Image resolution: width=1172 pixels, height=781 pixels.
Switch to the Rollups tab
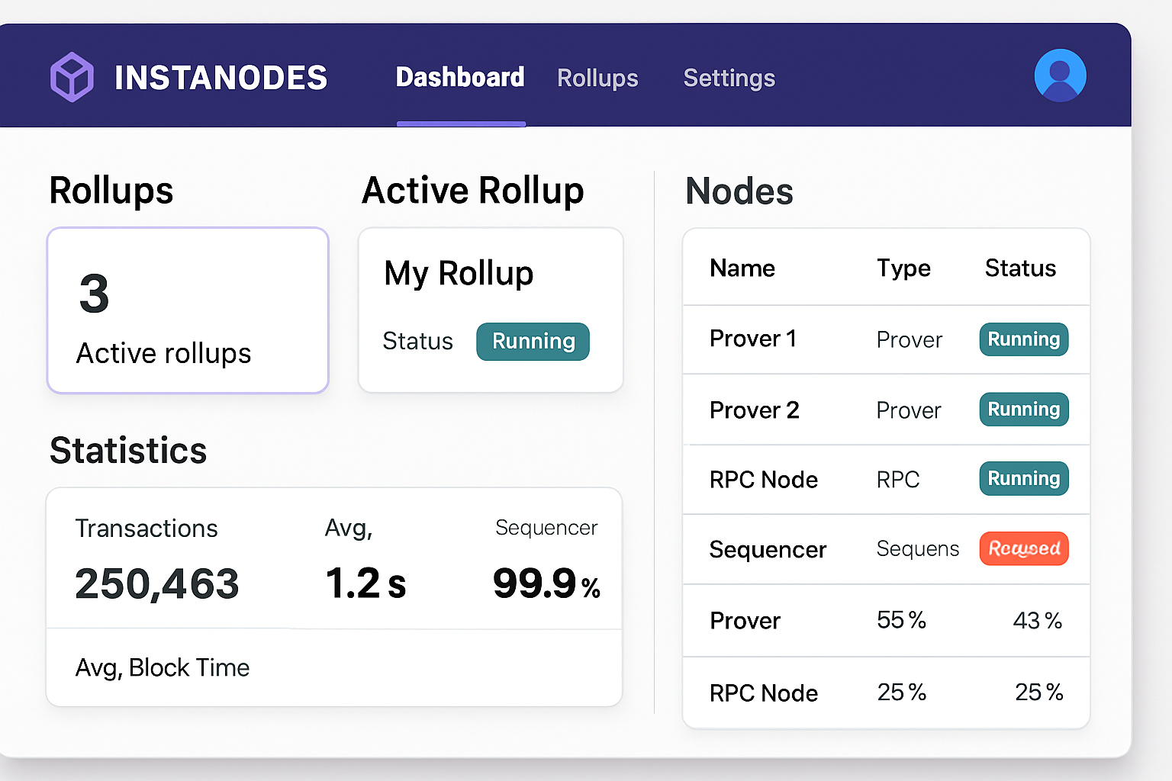coord(597,78)
